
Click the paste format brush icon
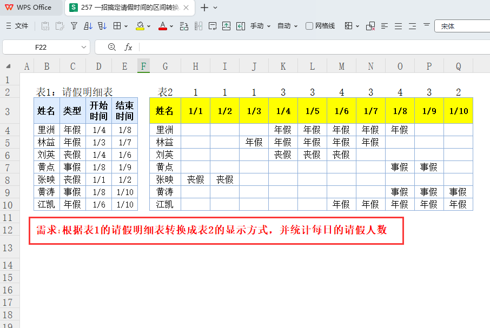point(59,26)
